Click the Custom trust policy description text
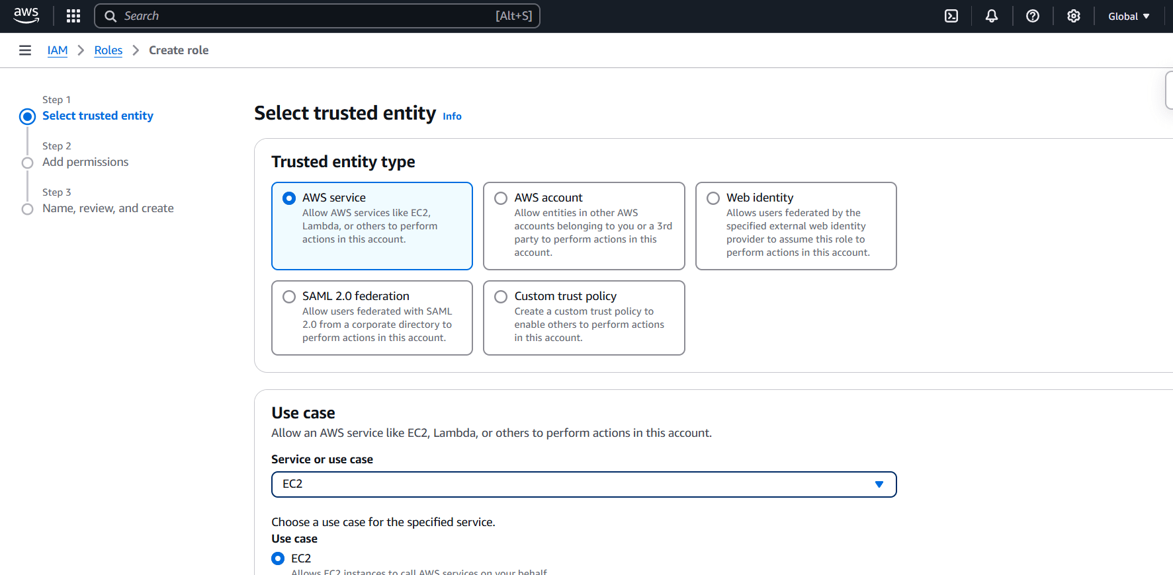This screenshot has width=1173, height=575. click(x=589, y=325)
